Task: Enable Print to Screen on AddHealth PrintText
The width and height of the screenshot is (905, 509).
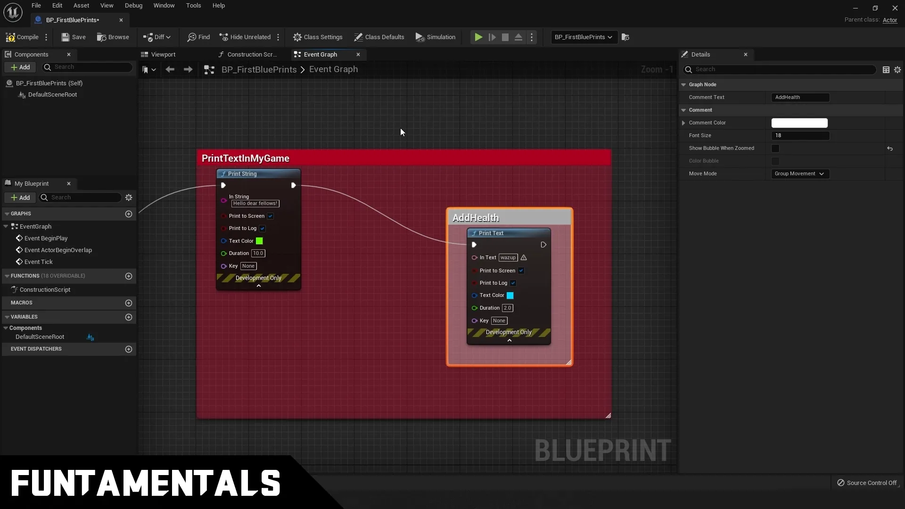Action: (x=521, y=270)
